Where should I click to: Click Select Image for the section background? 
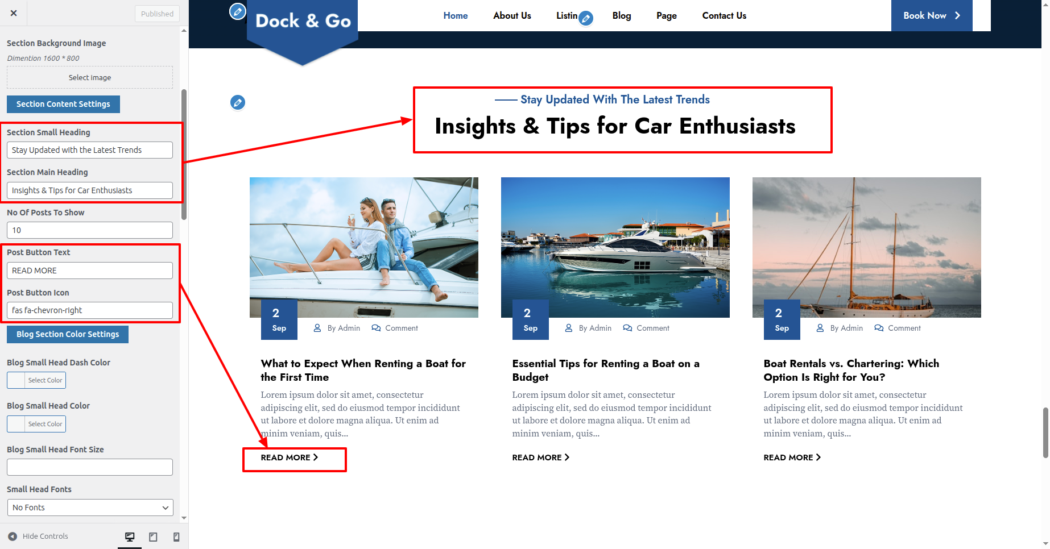[90, 77]
